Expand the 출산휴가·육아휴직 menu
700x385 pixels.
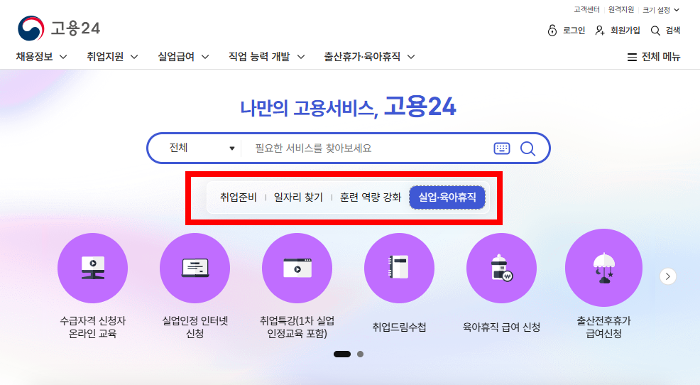coord(370,57)
